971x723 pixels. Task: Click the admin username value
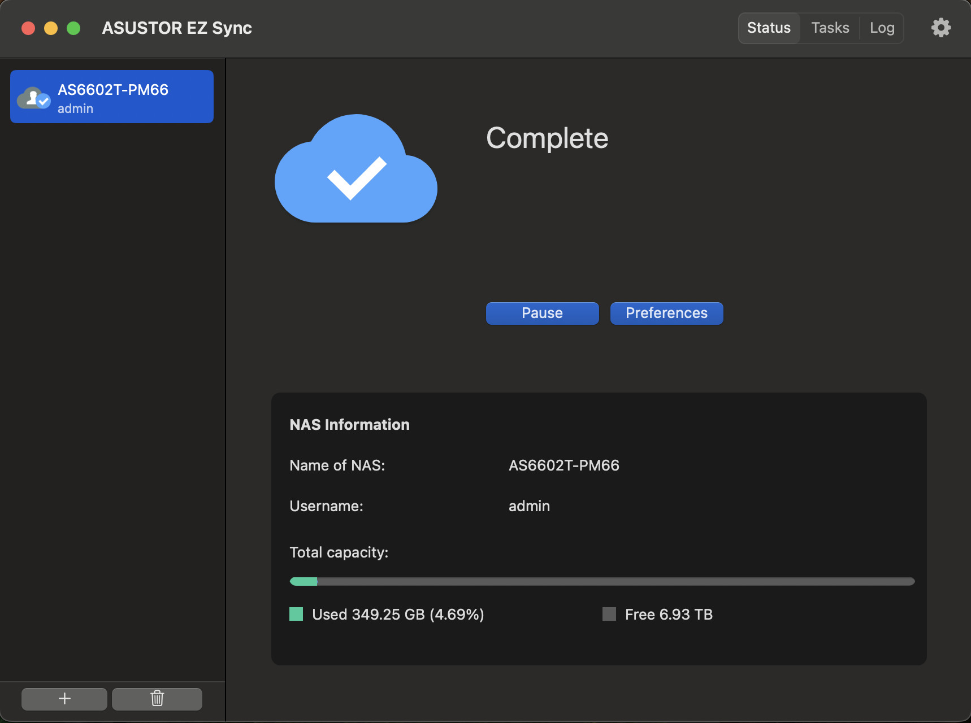coord(529,506)
